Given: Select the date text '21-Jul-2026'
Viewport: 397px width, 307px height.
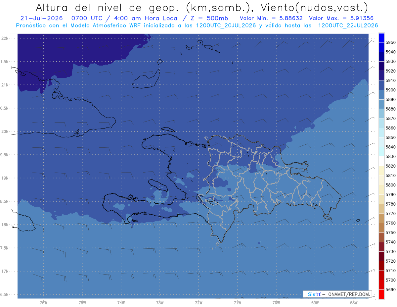Looking at the screenshot, I should 41,18.
